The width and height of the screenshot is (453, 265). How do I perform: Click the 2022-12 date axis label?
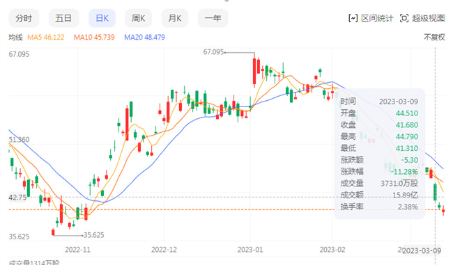pyautogui.click(x=164, y=250)
